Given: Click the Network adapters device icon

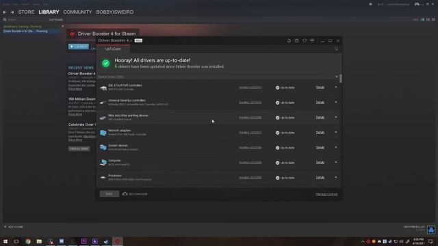Looking at the screenshot, I should tap(103, 133).
